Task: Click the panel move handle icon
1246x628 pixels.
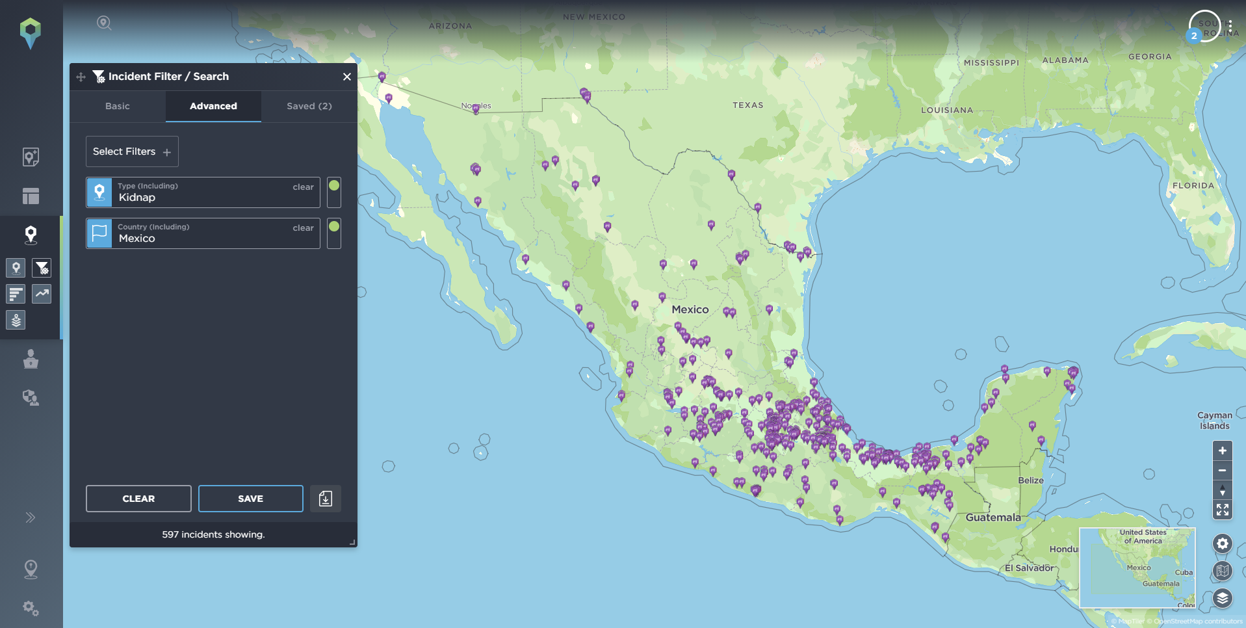Action: (81, 77)
